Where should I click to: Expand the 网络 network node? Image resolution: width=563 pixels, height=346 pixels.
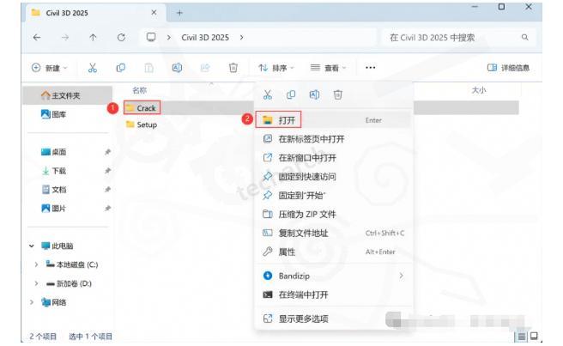pyautogui.click(x=32, y=302)
